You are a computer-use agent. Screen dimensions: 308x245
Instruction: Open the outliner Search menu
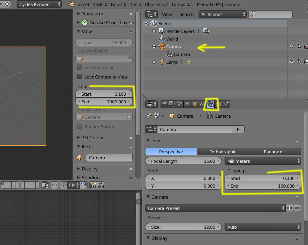click(186, 14)
